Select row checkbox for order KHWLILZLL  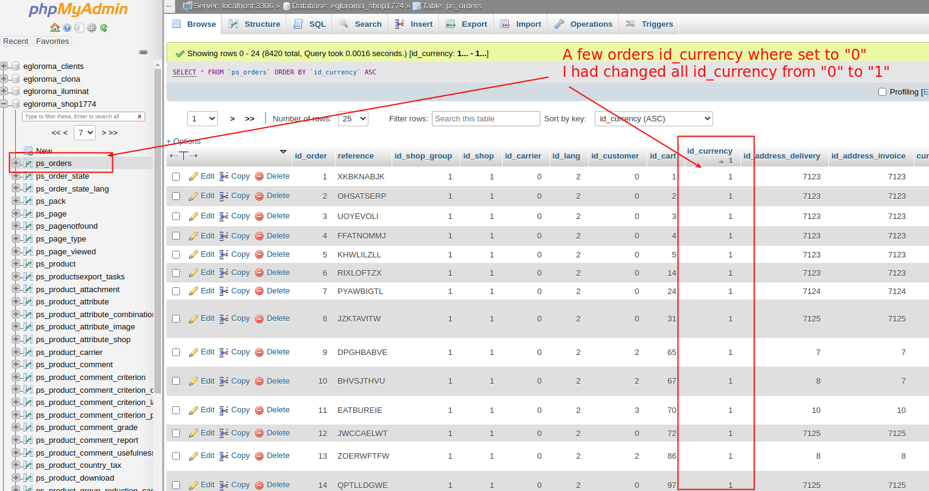176,254
